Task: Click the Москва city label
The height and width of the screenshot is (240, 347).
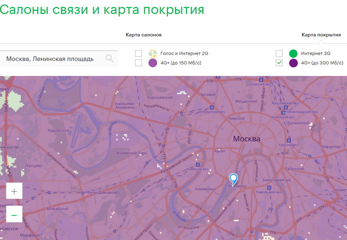Action: [246, 139]
